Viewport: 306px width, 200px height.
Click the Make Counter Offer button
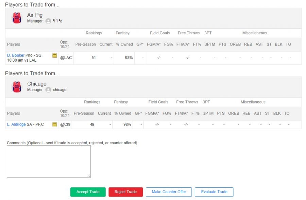pos(169,192)
